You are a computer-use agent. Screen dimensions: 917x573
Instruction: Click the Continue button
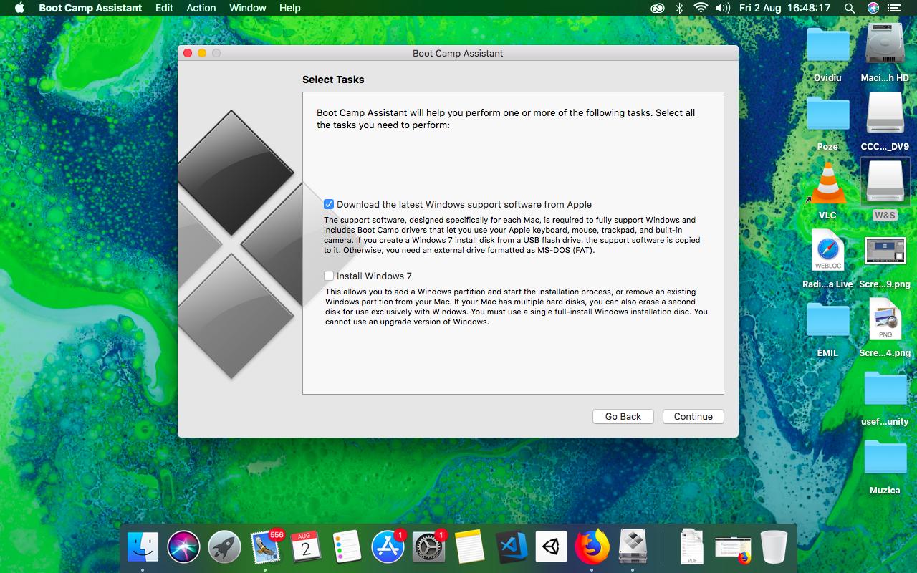[693, 416]
